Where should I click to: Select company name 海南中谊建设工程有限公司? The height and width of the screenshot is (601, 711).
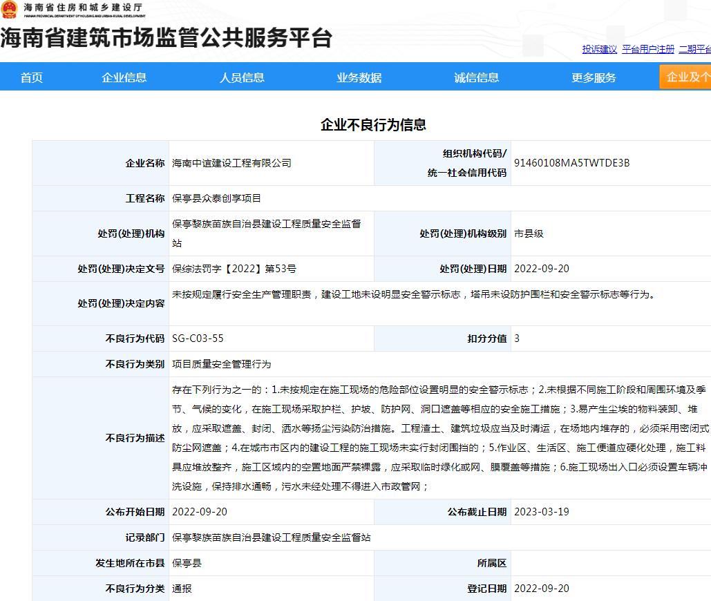tap(231, 163)
